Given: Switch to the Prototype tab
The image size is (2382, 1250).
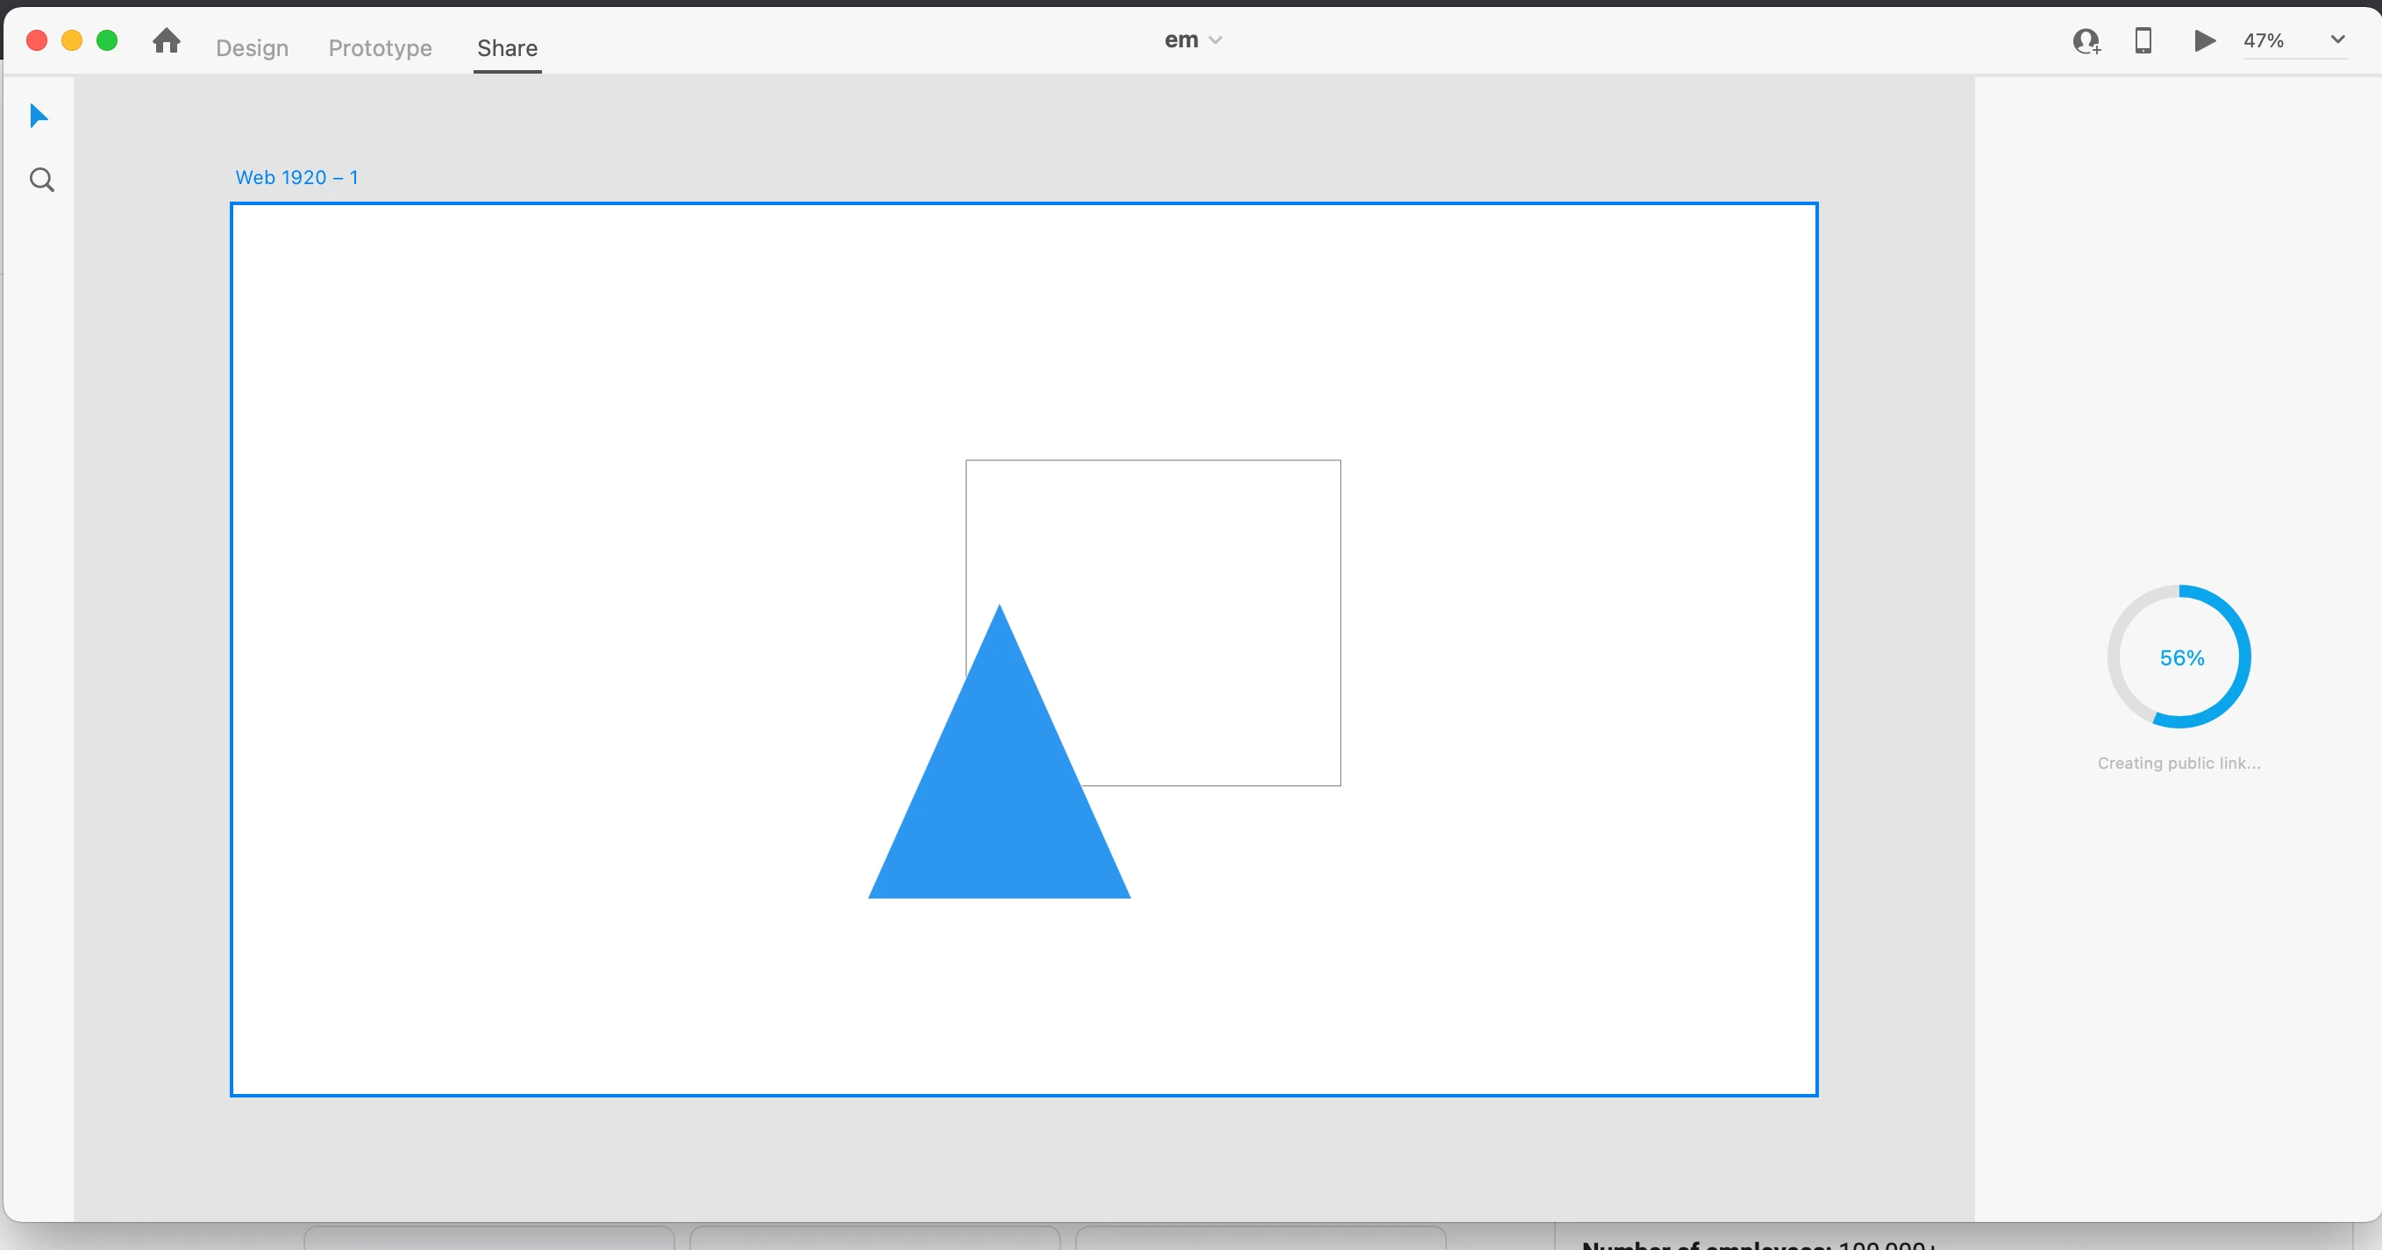Looking at the screenshot, I should (380, 48).
